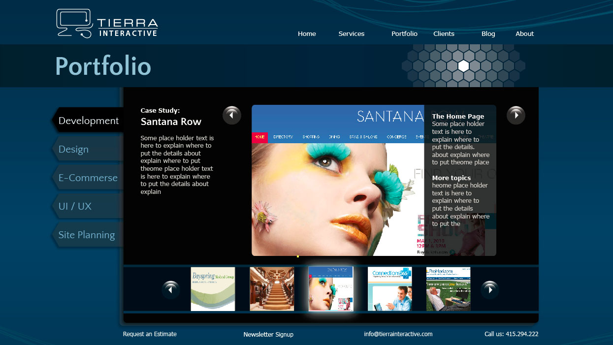This screenshot has height=345, width=613.
Task: Click the 'Case Study:' label
Action: coord(160,111)
